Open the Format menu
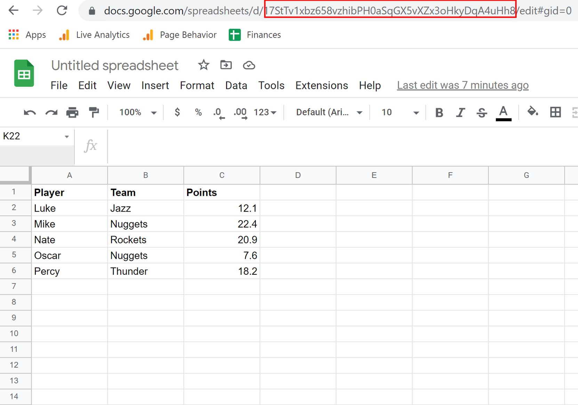 (197, 85)
